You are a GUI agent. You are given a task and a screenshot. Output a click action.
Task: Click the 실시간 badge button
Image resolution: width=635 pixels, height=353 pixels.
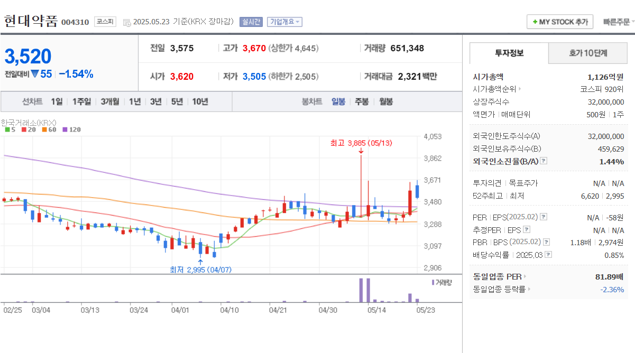pos(251,22)
